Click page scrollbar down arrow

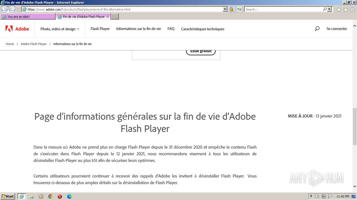point(355,186)
